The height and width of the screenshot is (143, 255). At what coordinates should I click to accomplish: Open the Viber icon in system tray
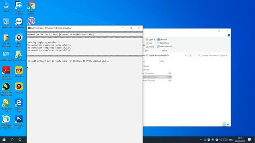click(x=212, y=140)
